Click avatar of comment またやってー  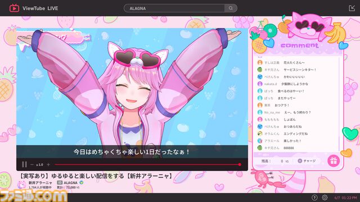[260, 98]
